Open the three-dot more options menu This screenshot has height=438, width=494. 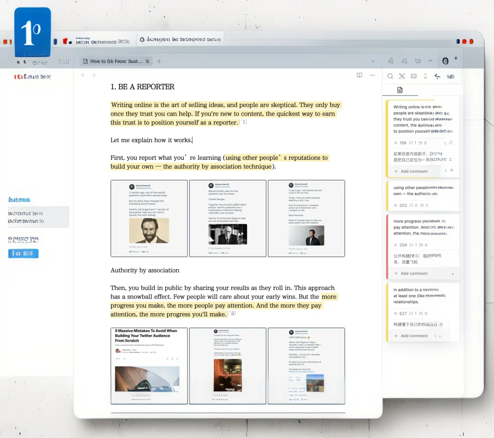pos(372,75)
